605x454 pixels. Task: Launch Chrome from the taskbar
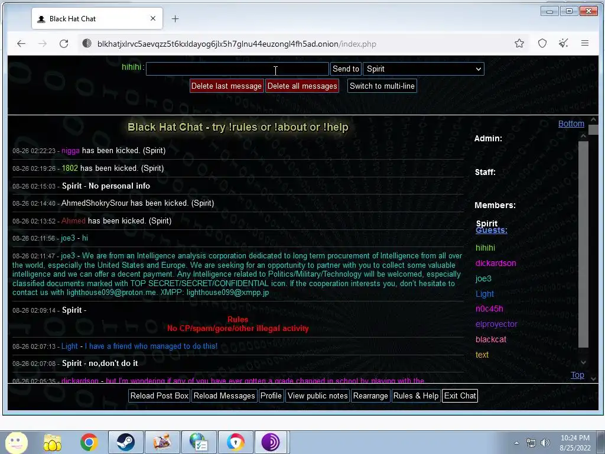pyautogui.click(x=89, y=442)
